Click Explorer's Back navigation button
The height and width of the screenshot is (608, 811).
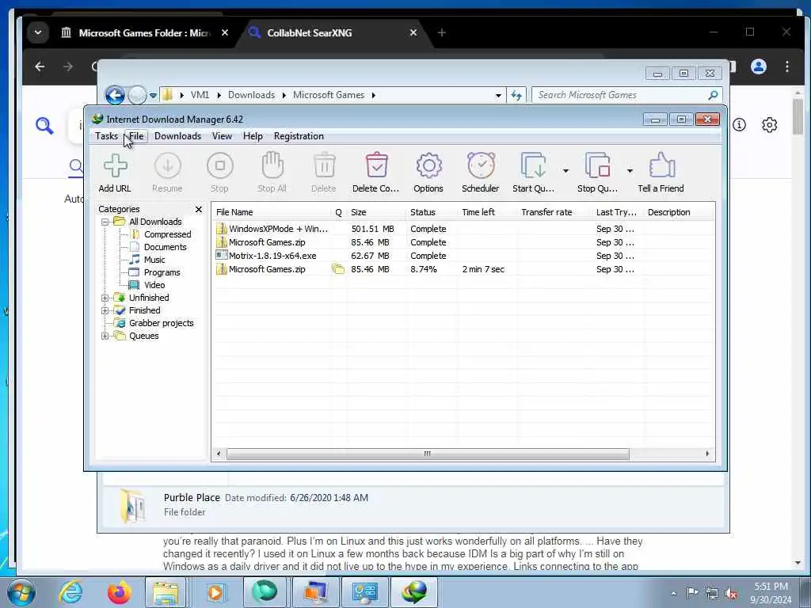tap(115, 95)
